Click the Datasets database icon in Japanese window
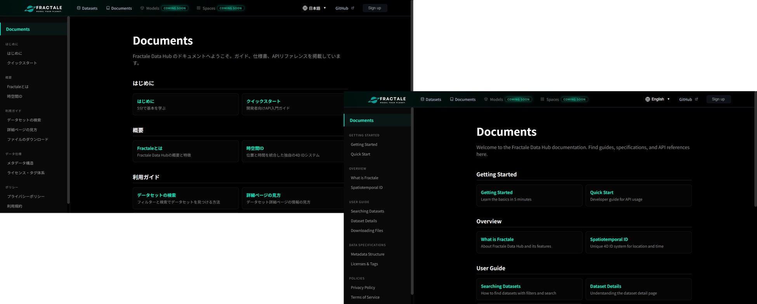 click(78, 8)
